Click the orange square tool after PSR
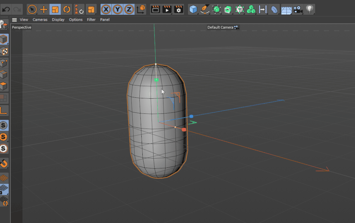Screen dimensions: 355x223 (x=91, y=10)
